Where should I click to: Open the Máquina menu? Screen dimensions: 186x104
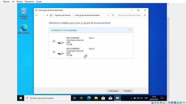6,1
